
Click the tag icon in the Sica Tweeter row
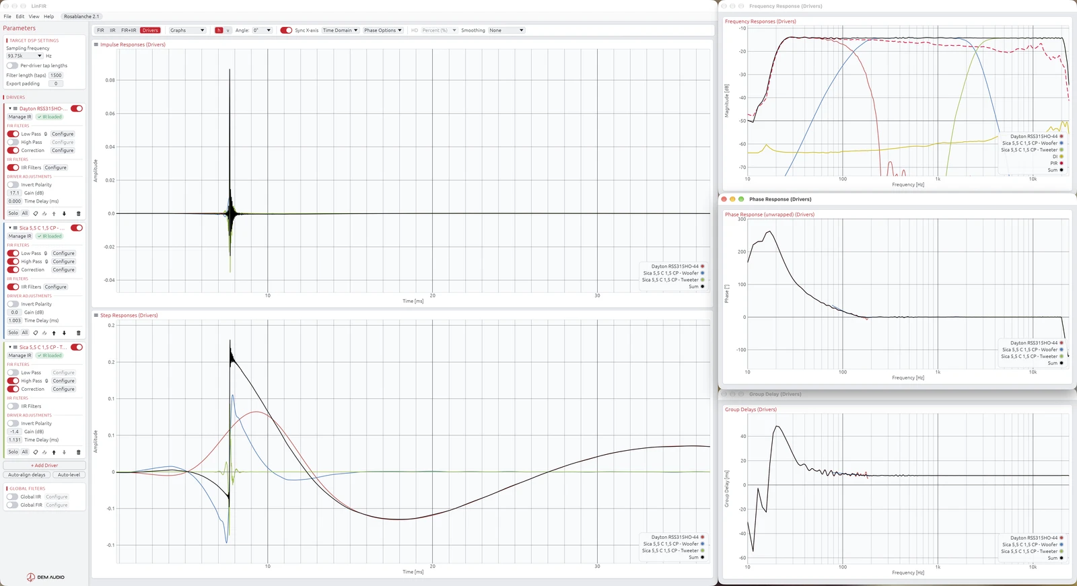pos(36,452)
